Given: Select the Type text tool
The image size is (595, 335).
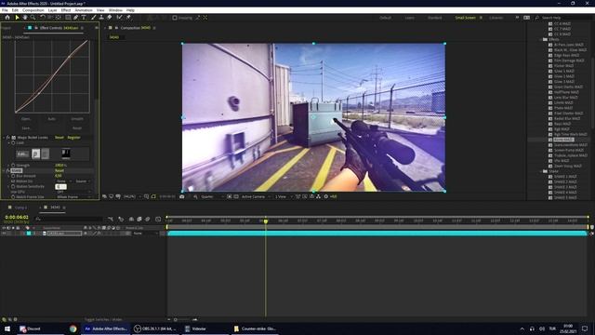Looking at the screenshot, I should [84, 18].
